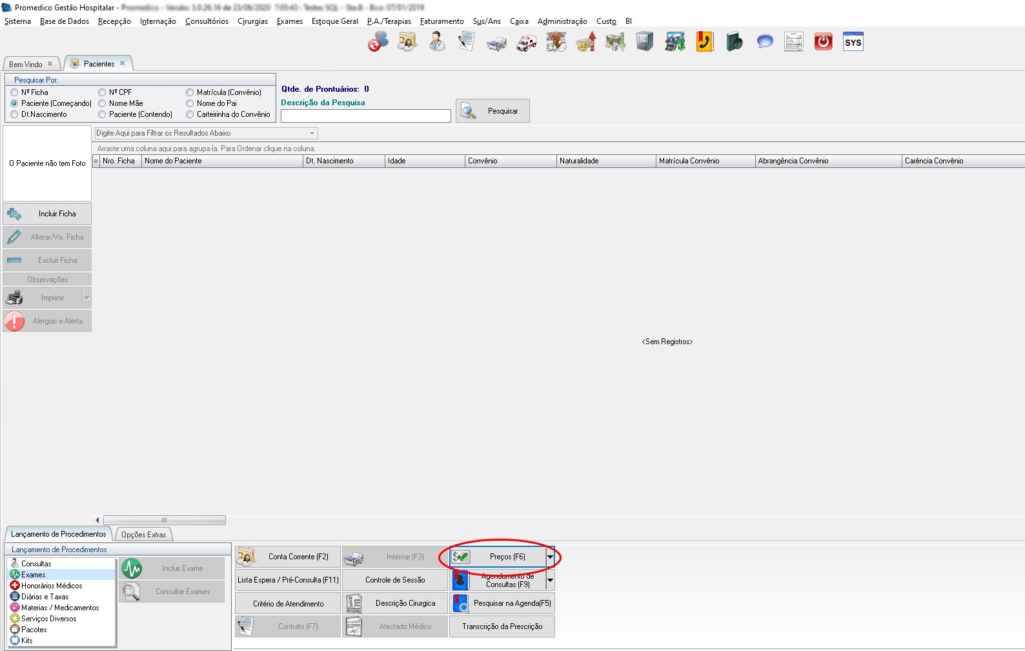Click the horizontal scrollbar under the grid
The image size is (1025, 651).
(x=164, y=521)
